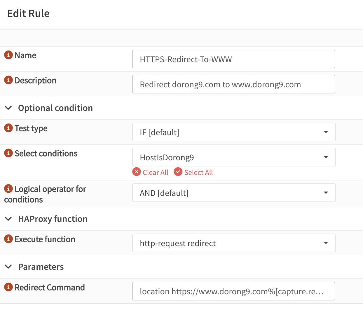Click the info icon beside Select conditions
Viewport: 363px width, 313px height.
click(8, 153)
